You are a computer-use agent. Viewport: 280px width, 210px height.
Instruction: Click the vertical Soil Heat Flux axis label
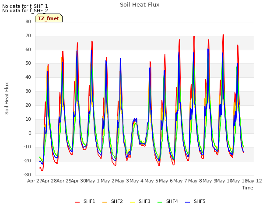(x=7, y=98)
